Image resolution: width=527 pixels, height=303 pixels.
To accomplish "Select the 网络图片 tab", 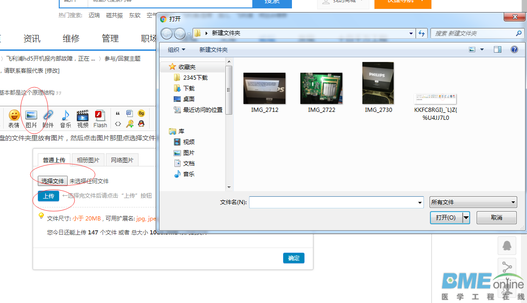I will (x=122, y=159).
